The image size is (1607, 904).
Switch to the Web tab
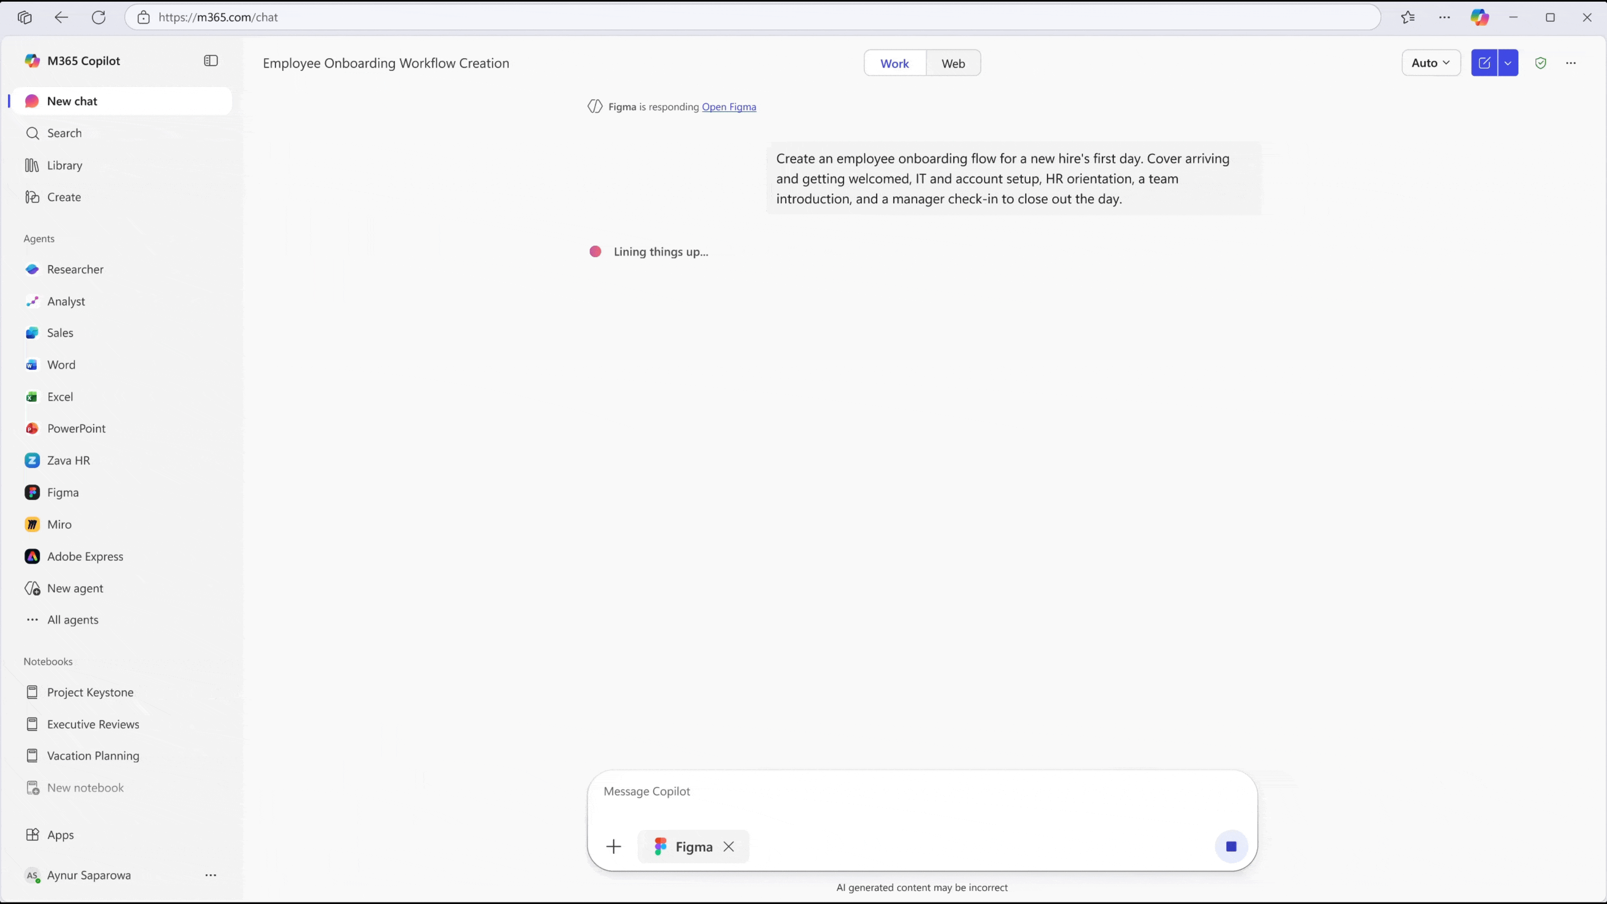pyautogui.click(x=952, y=64)
